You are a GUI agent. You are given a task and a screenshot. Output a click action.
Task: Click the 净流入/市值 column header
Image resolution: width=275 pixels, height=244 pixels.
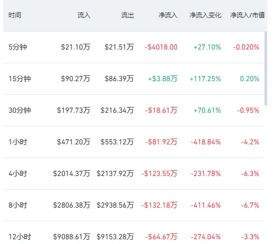248,15
